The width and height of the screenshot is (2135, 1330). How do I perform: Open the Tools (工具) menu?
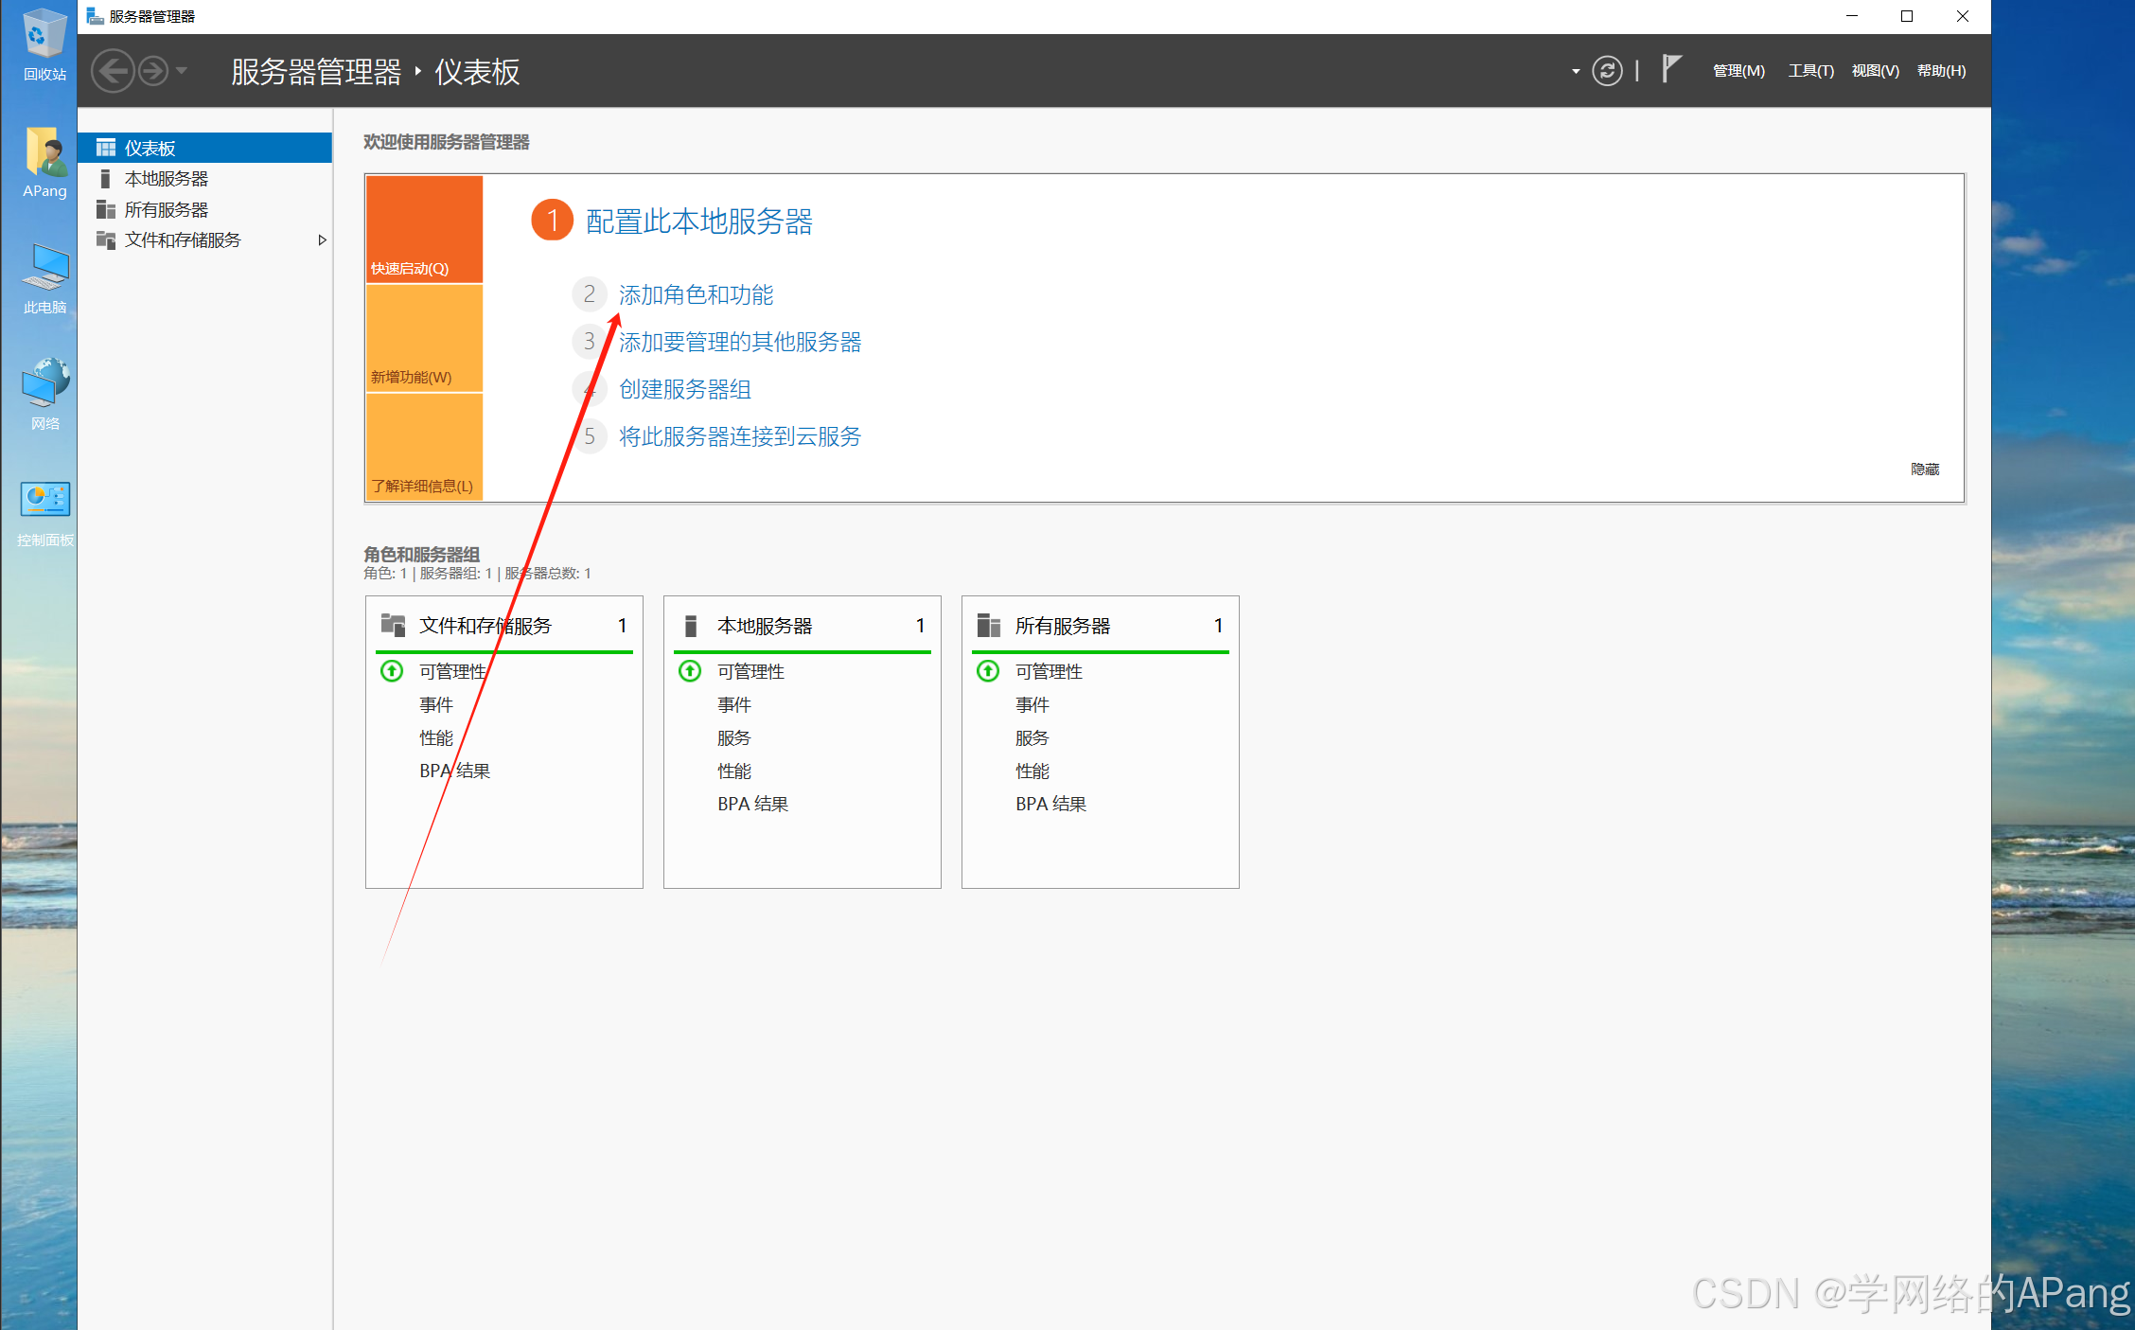[x=1809, y=71]
